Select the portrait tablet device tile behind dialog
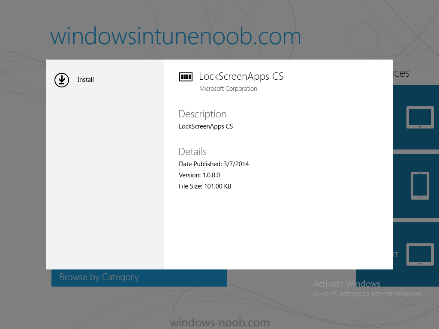 click(416, 186)
